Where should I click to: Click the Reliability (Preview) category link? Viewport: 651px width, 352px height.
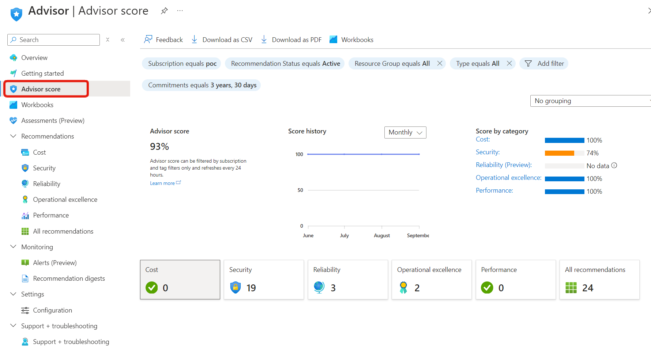504,165
